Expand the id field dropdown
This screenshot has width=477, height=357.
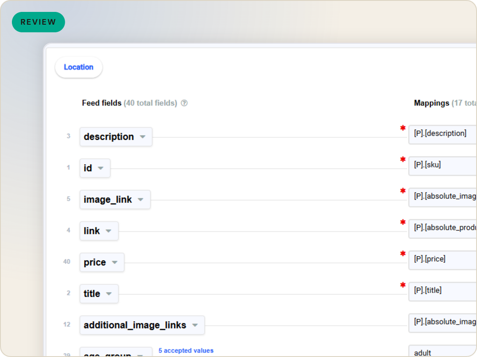tap(101, 168)
